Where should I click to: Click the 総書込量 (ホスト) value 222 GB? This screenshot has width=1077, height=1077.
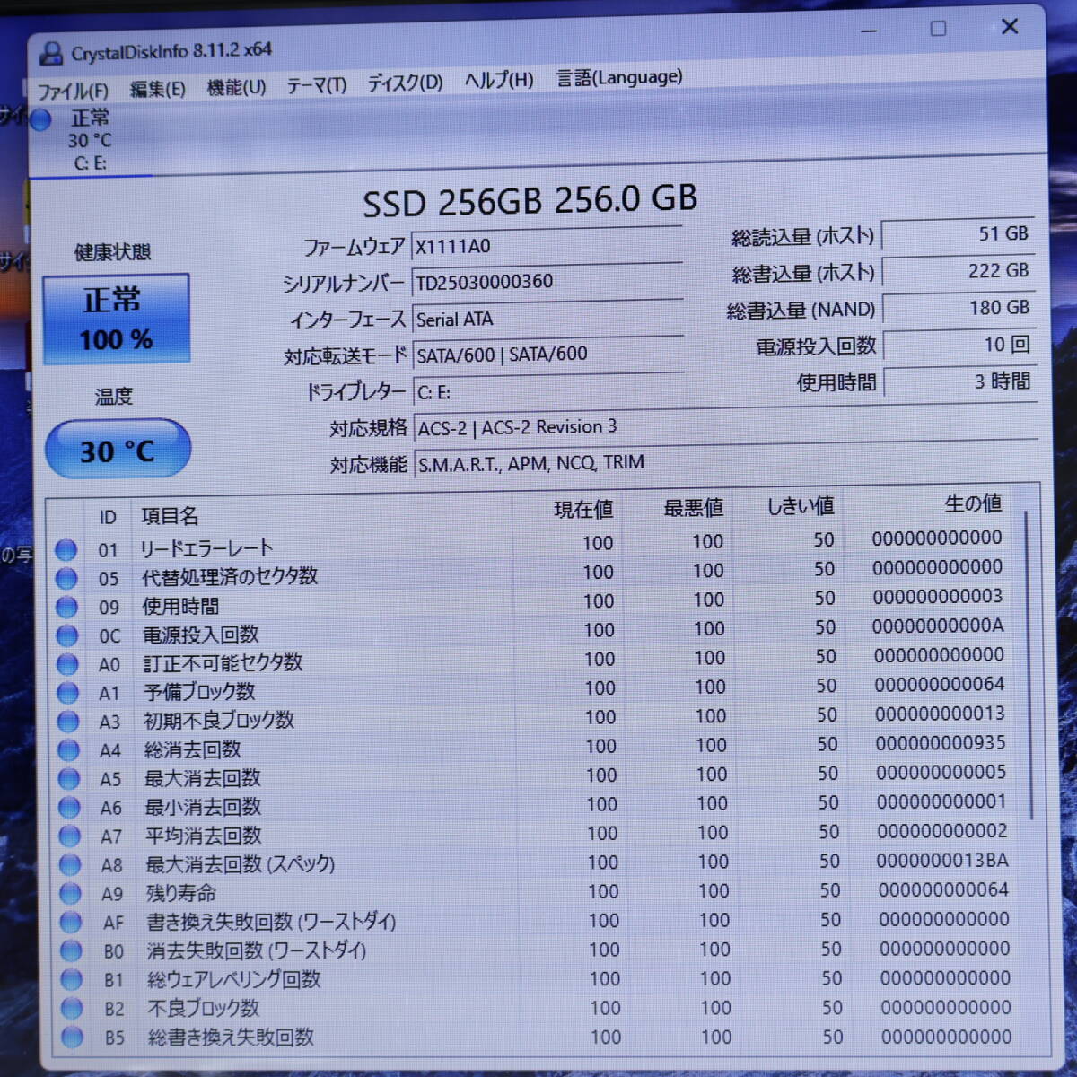click(x=959, y=270)
